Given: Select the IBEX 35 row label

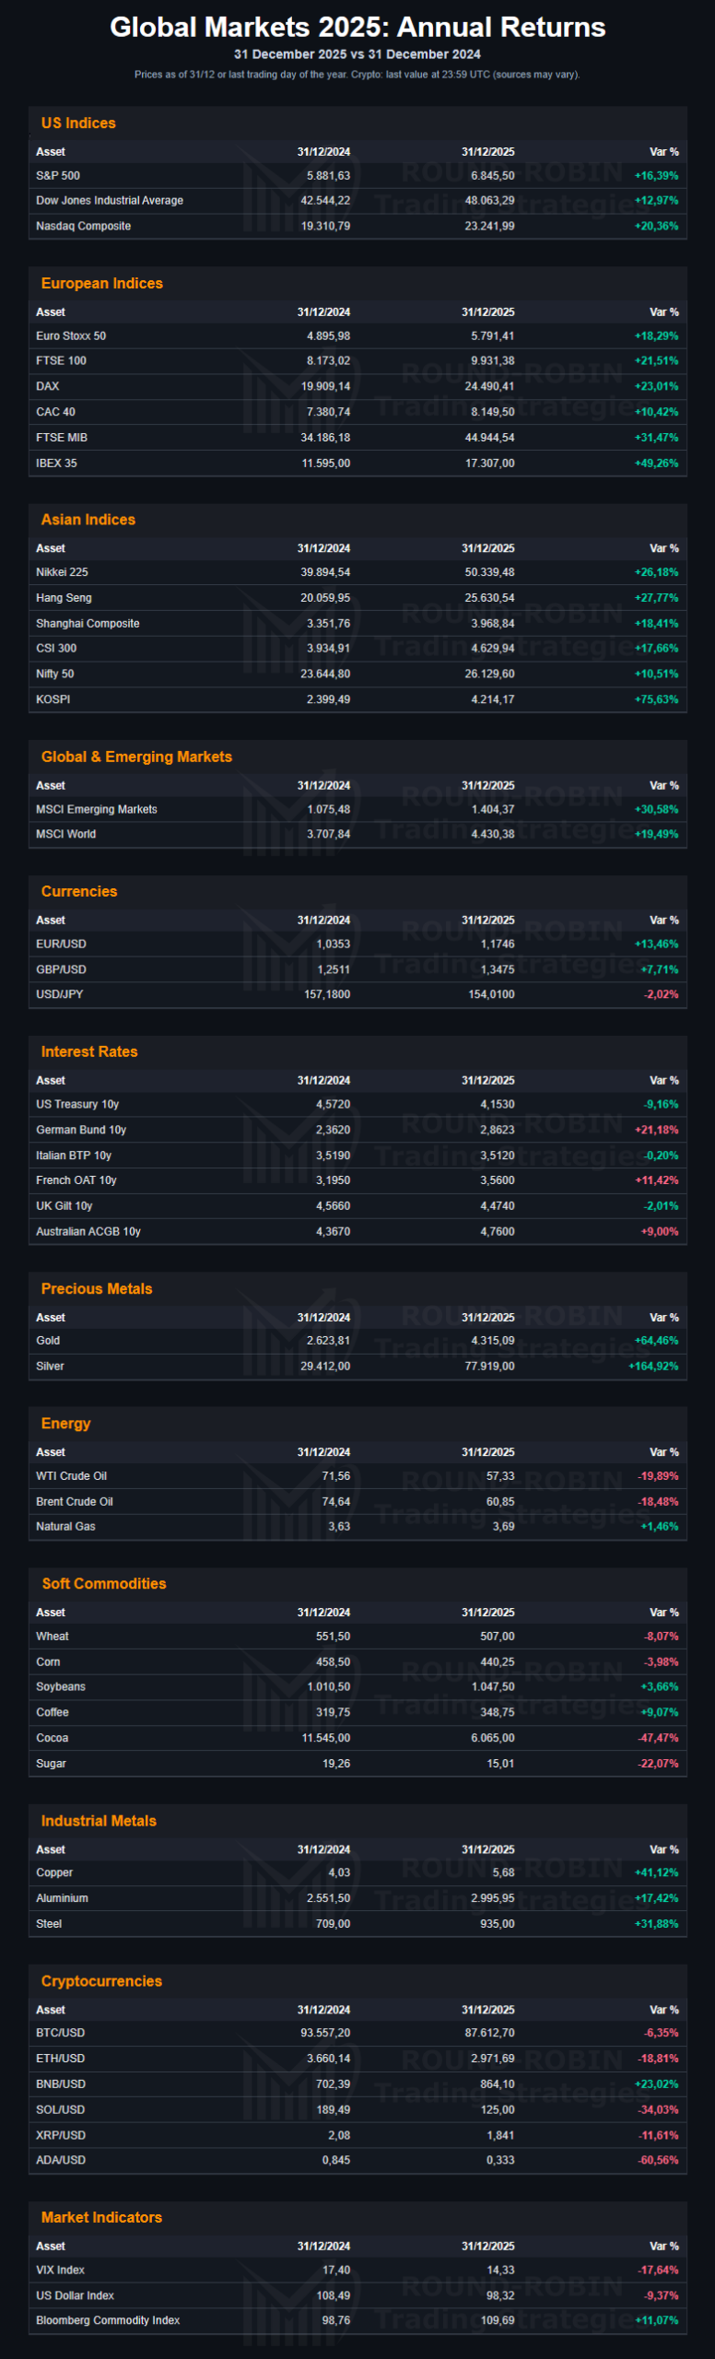Looking at the screenshot, I should (56, 464).
